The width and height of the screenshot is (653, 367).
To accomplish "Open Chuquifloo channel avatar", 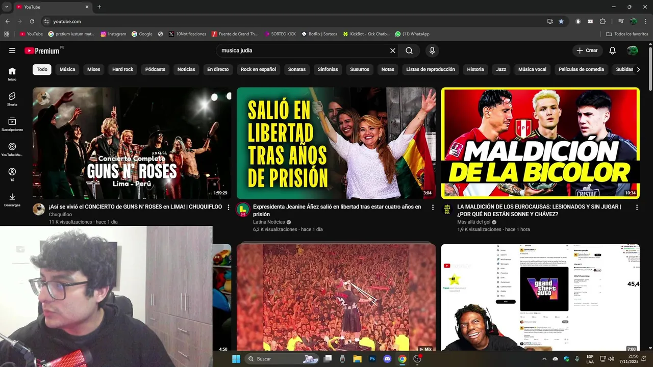I will 39,209.
